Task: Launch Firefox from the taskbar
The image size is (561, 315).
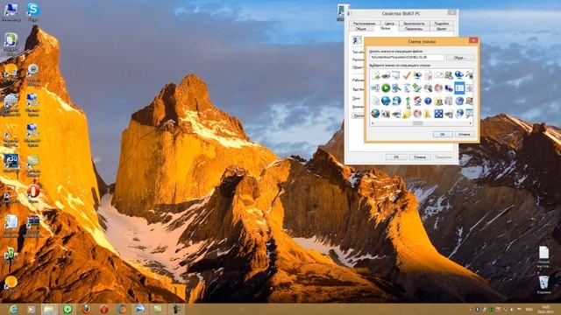Action: [x=86, y=309]
